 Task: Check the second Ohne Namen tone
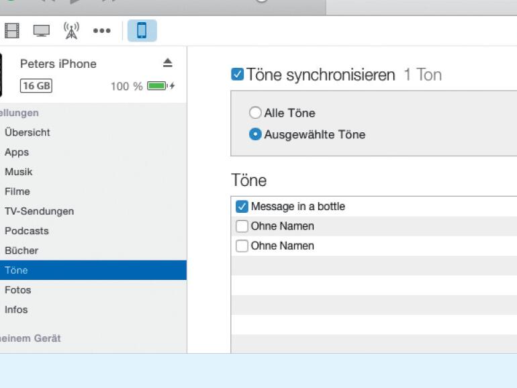(242, 246)
